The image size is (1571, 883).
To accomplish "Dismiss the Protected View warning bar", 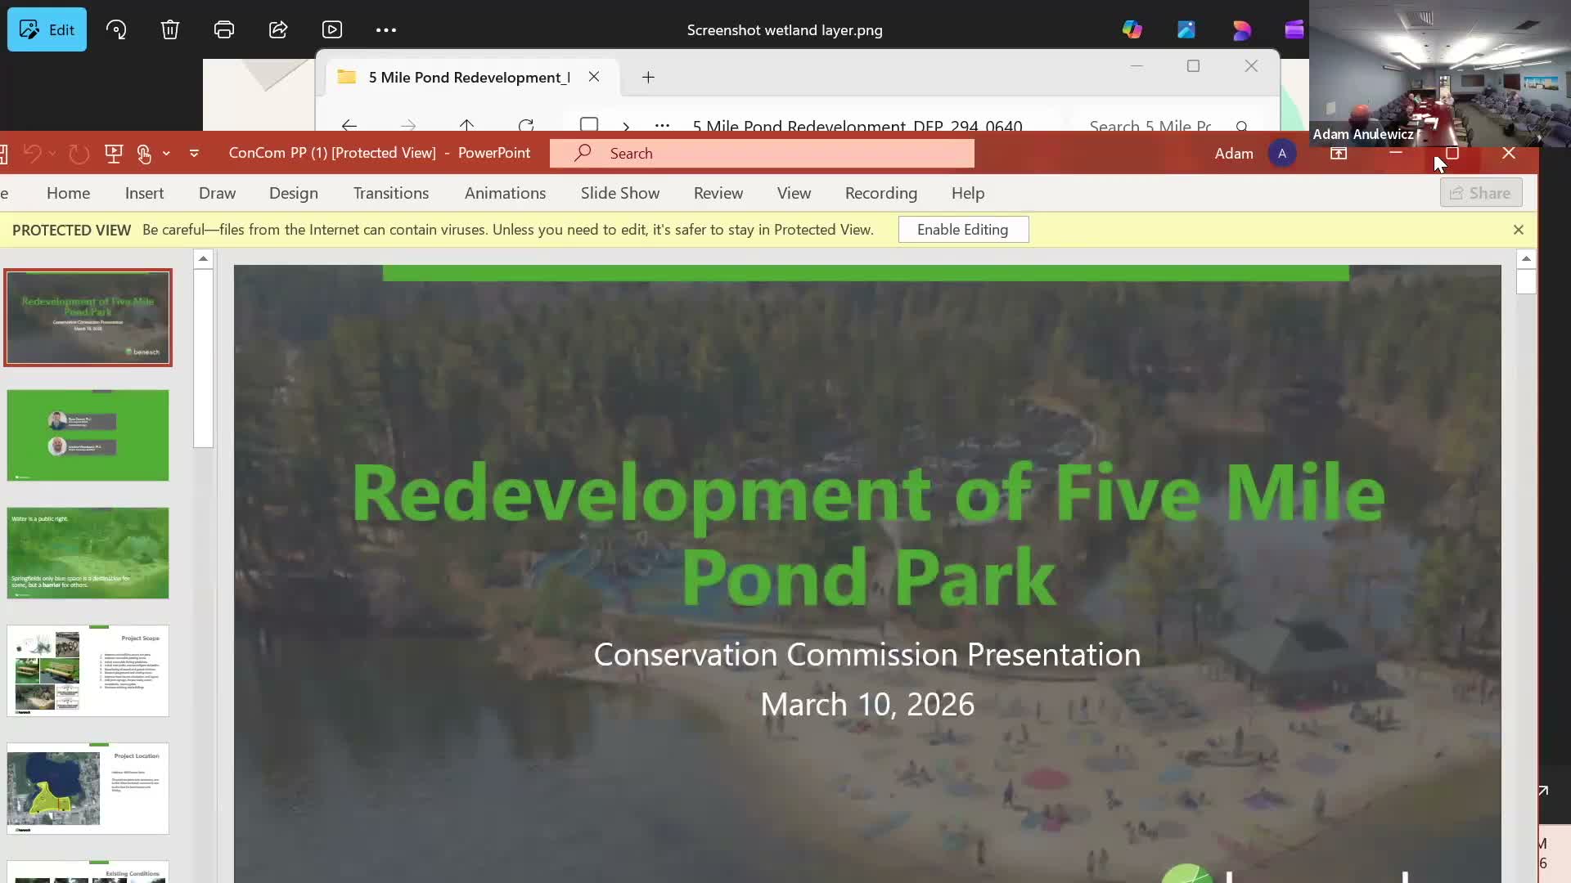I will [1518, 230].
